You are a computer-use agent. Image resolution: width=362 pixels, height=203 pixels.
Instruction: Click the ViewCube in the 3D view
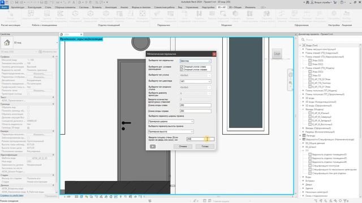[x=277, y=54]
